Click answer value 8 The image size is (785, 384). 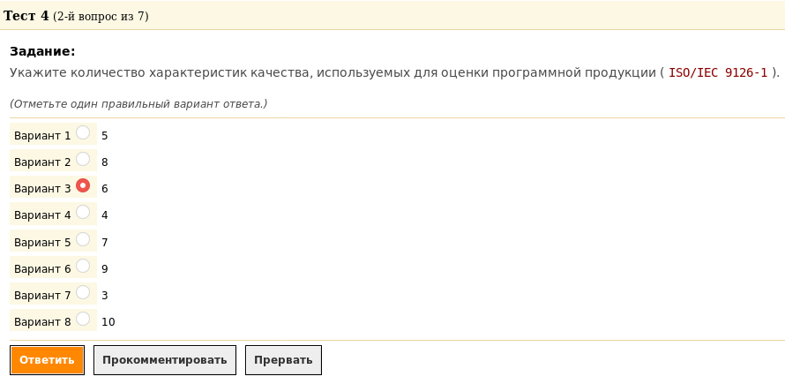105,162
